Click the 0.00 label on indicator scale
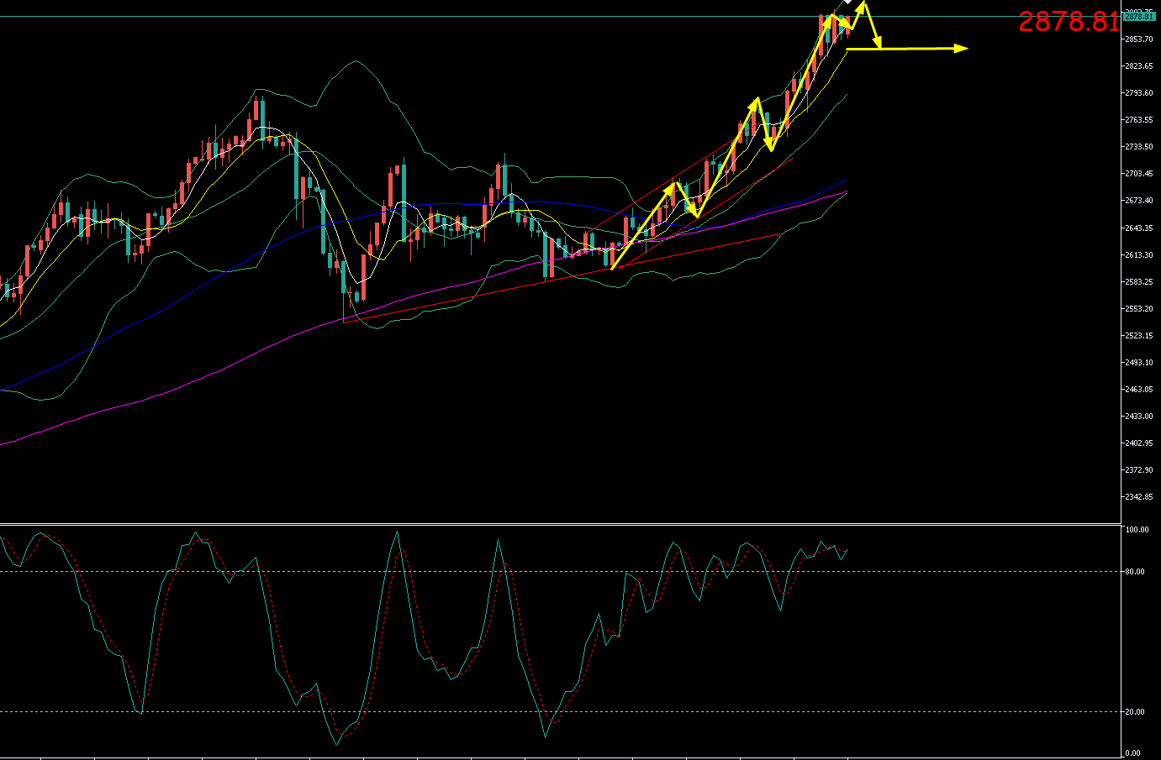1161x760 pixels. (1133, 753)
